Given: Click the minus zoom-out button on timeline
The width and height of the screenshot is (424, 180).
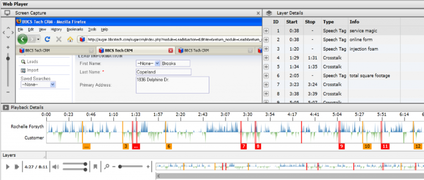Looking at the screenshot, I should [x=114, y=167].
